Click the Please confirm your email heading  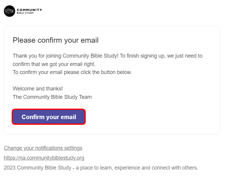coord(56,40)
